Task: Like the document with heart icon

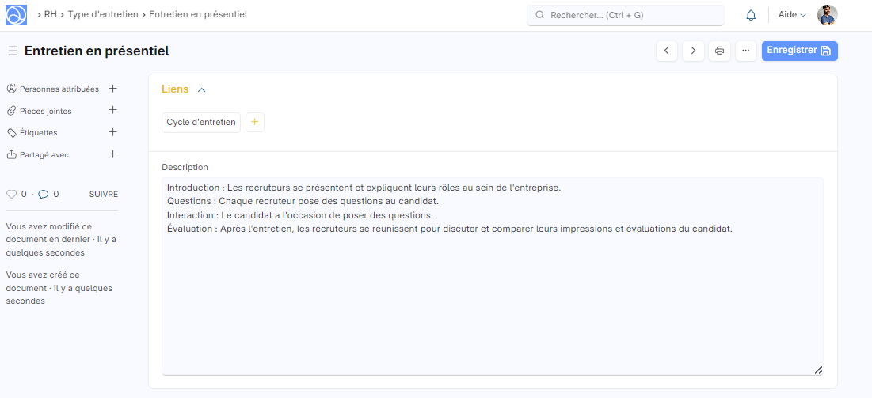Action: coord(11,194)
